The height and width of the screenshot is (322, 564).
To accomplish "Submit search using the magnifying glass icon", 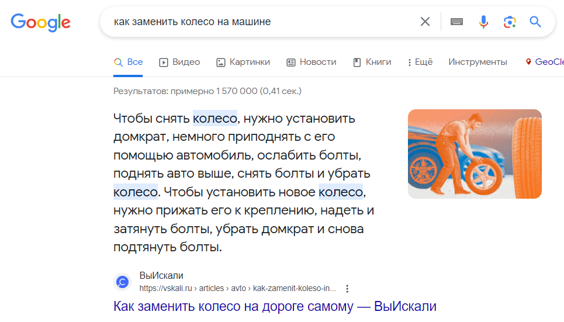I will pos(535,22).
